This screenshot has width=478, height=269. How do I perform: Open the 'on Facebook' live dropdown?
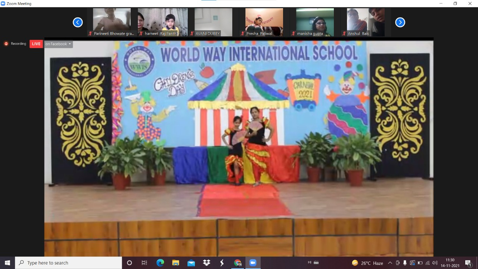click(x=58, y=44)
